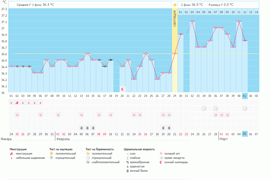Select the intercourse heart on cycle day 09

[x=58, y=115]
